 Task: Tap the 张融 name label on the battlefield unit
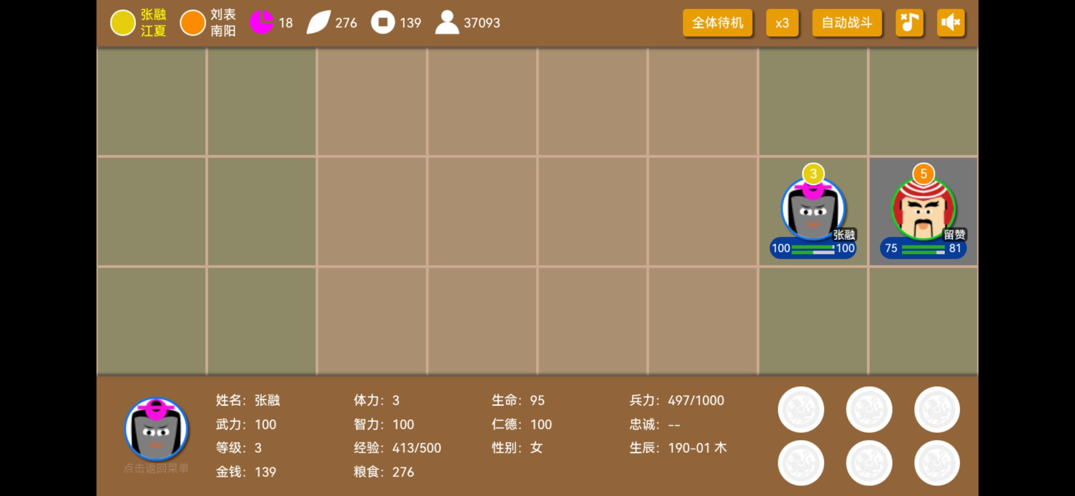pos(844,235)
